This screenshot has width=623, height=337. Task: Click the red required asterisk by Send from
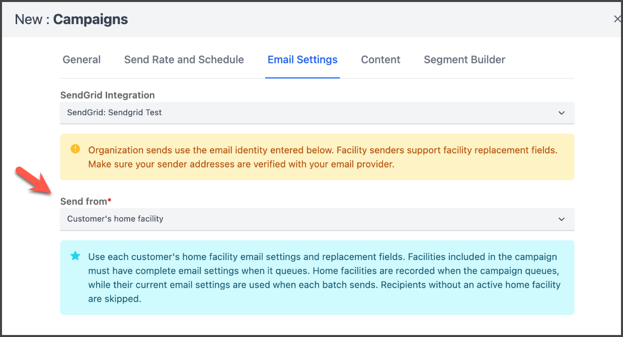coord(109,201)
